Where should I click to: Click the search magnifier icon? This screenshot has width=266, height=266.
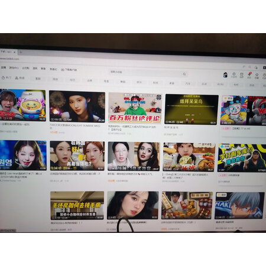[x=184, y=74]
